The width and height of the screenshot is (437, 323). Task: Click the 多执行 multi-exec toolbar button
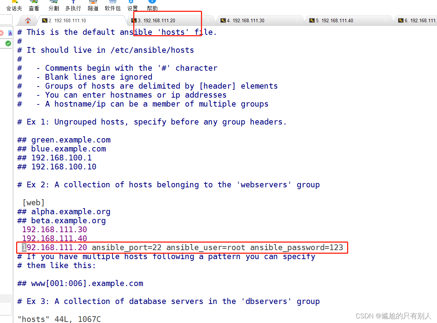pos(73,5)
